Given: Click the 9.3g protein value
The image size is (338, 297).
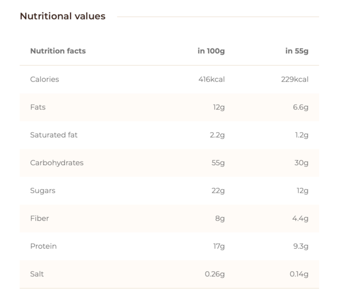Looking at the screenshot, I should tap(300, 247).
